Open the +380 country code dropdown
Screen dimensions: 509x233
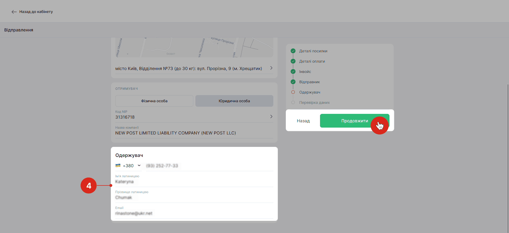[x=139, y=166]
